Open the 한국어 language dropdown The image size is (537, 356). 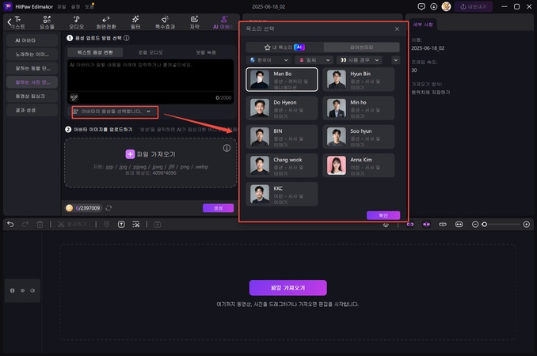click(268, 60)
